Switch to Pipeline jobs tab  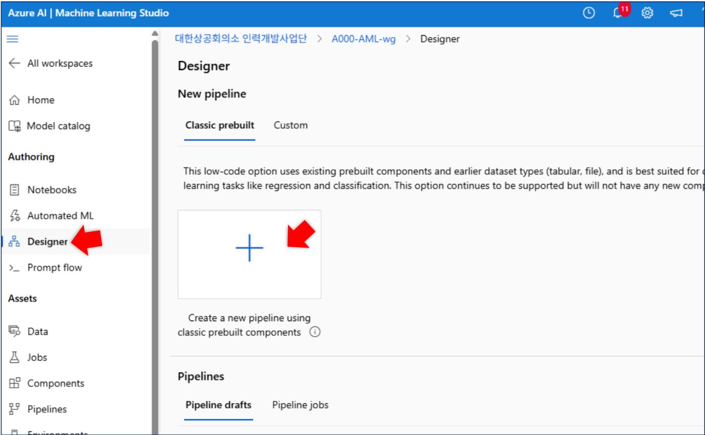tap(300, 405)
